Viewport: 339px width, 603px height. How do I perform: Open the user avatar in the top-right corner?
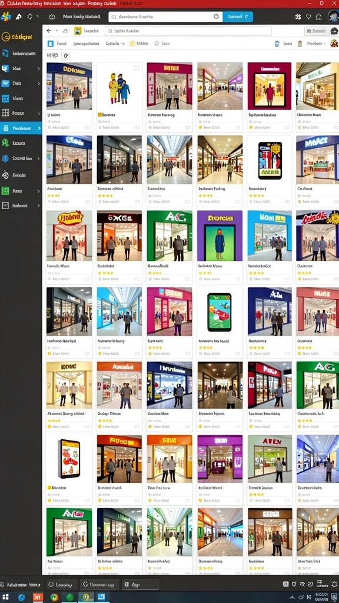333,16
